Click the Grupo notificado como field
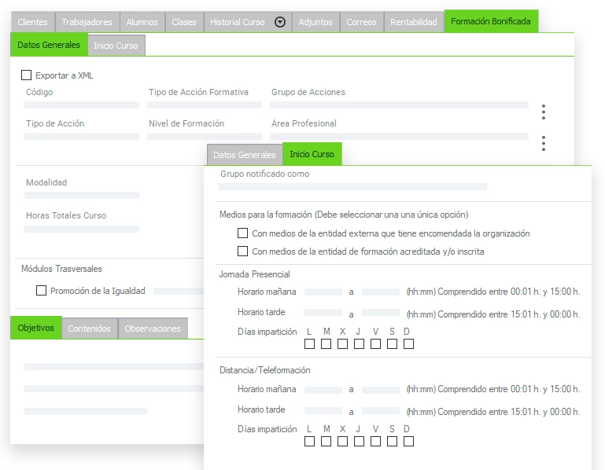Viewport: 605px width, 470px height. [x=352, y=187]
